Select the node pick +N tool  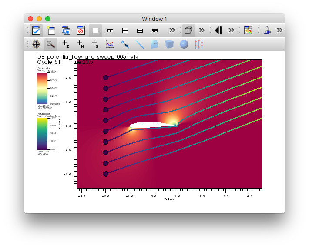[80, 44]
